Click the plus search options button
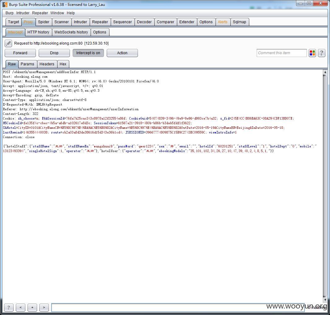 coord(32,307)
